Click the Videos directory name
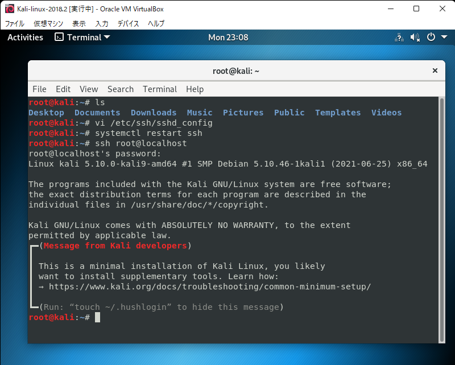Viewport: 455px width, 365px height. 387,113
